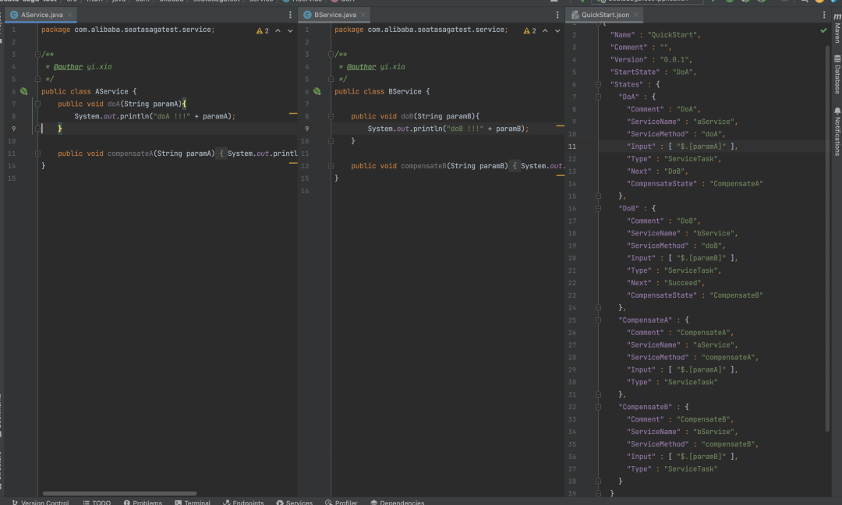Image resolution: width=842 pixels, height=505 pixels.
Task: Fold the "CompensateA" JSON block
Action: click(x=599, y=320)
